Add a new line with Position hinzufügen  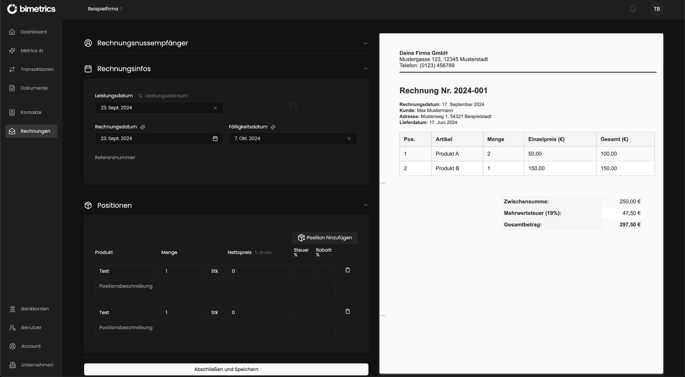(324, 238)
